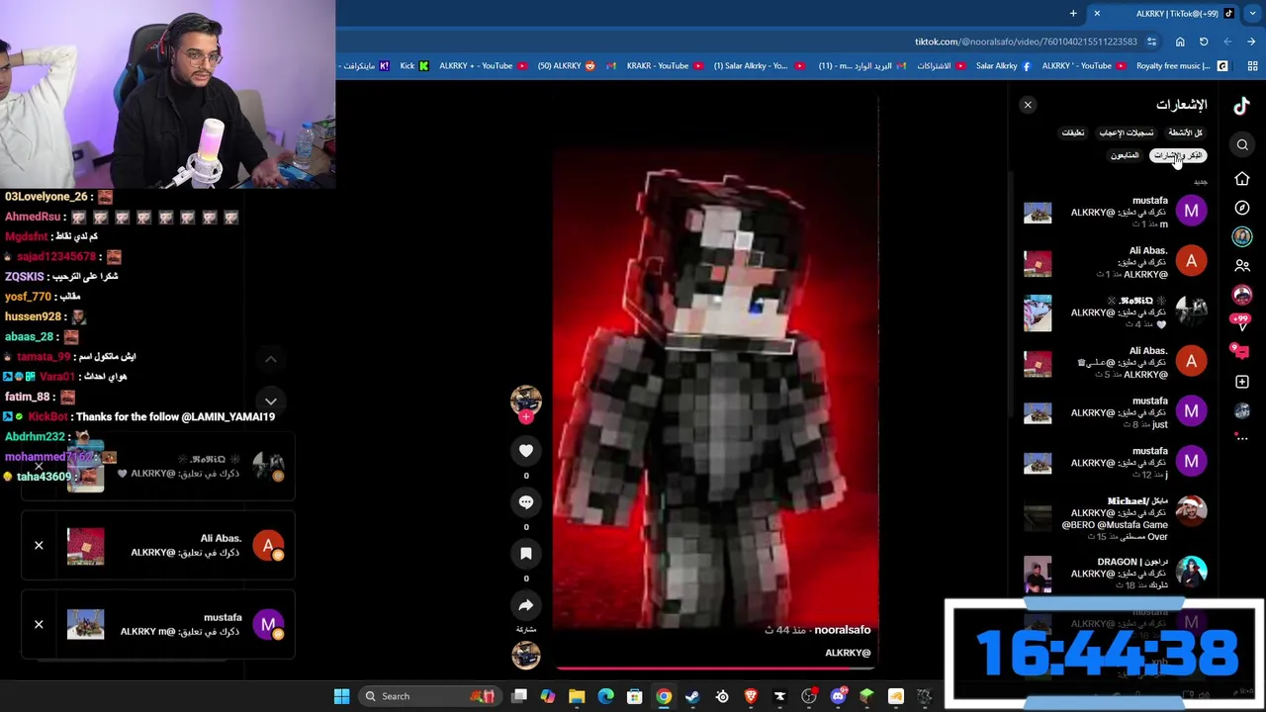1266x712 pixels.
Task: Open the DRAGON mention notification
Action: coord(1116,574)
